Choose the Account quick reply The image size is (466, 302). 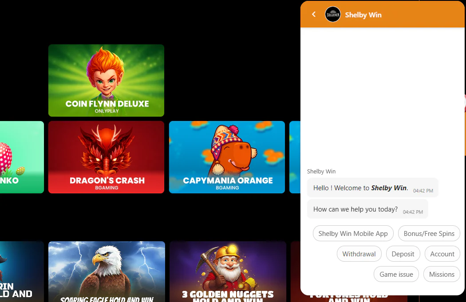tap(442, 254)
